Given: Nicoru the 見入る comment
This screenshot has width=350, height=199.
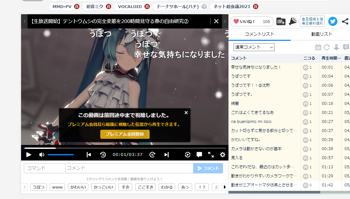Looking at the screenshot, I should [305, 158].
